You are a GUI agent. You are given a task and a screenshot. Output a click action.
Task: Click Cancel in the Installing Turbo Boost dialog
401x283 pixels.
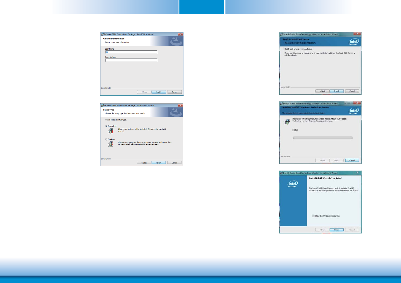pos(352,160)
